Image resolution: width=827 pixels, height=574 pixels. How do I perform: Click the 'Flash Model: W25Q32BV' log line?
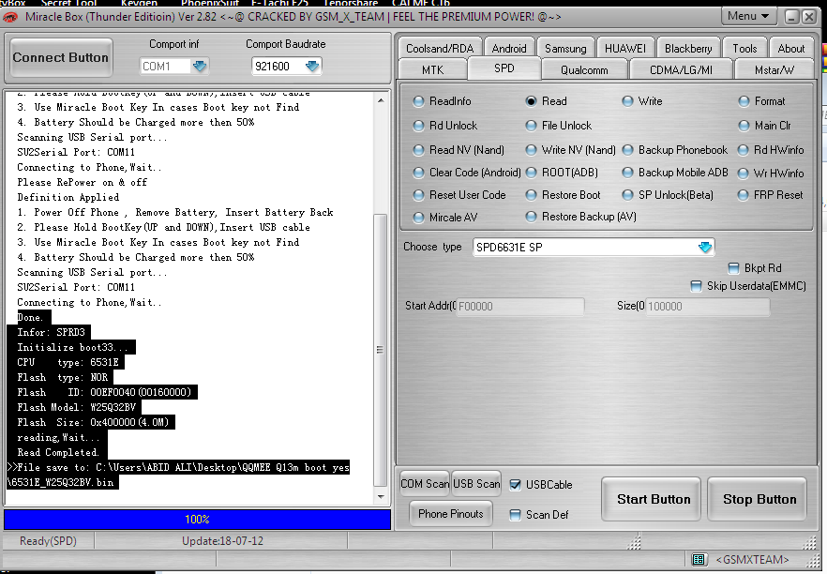click(x=76, y=407)
